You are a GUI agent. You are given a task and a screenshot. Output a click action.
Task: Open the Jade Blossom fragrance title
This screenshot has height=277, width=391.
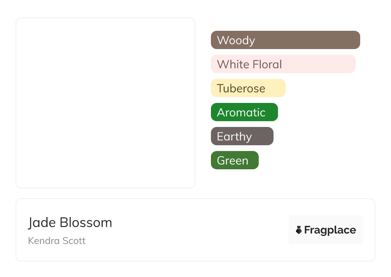pos(70,222)
